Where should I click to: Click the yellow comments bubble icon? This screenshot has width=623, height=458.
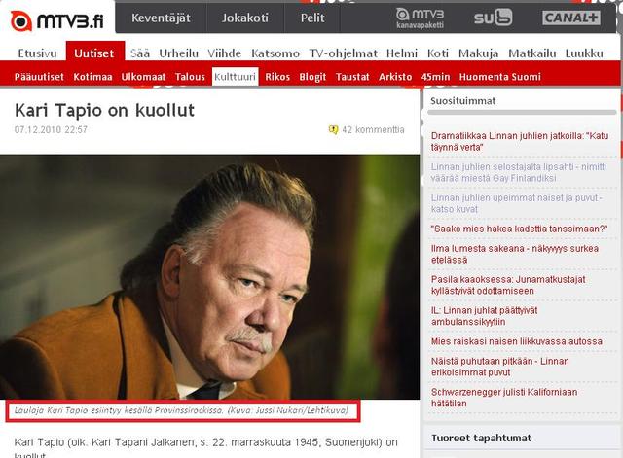click(333, 129)
